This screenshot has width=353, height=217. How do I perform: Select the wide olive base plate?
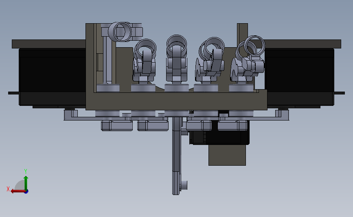click(176, 101)
